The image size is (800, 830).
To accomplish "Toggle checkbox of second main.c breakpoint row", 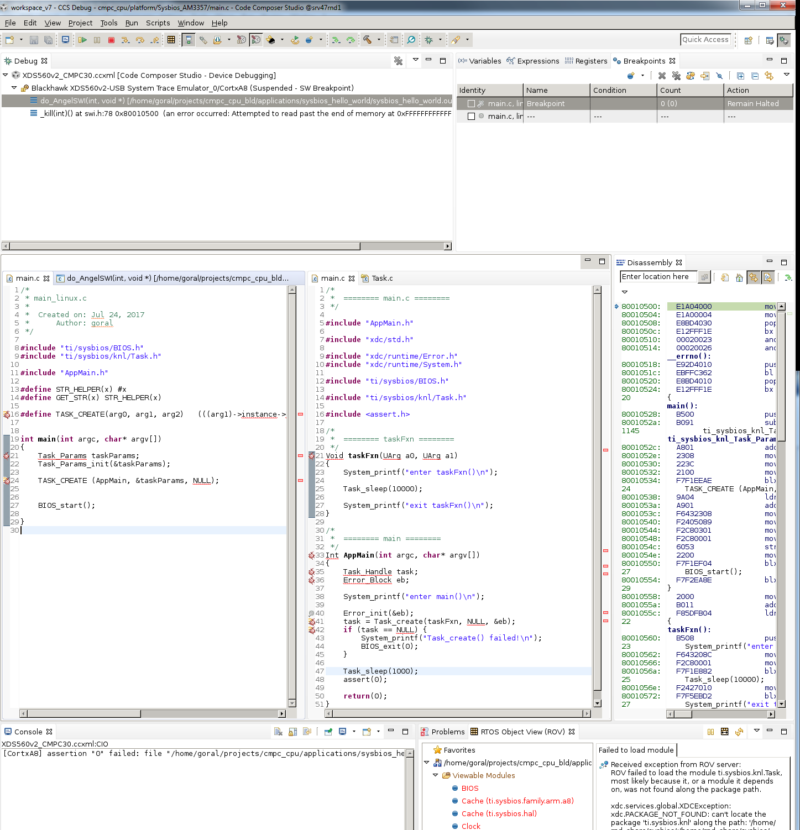I will (x=472, y=117).
